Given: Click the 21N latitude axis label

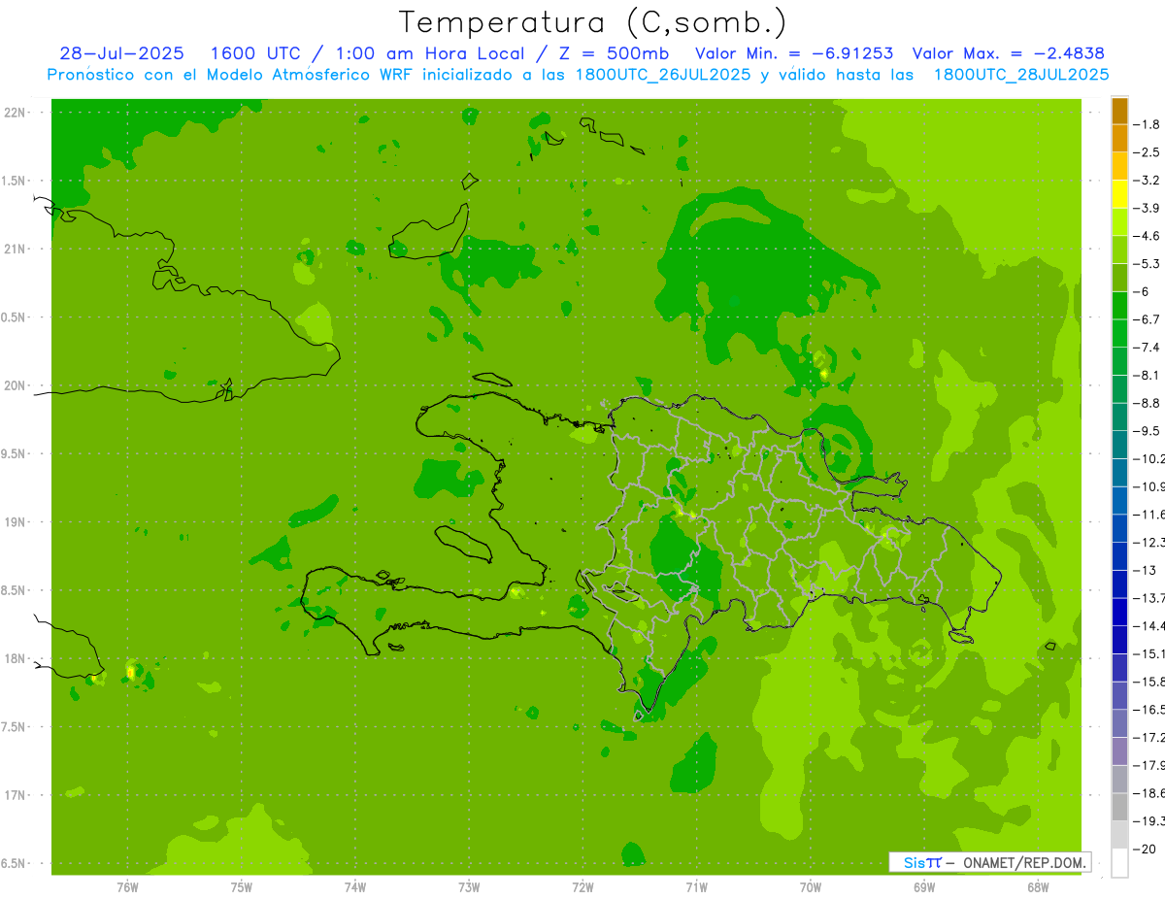Looking at the screenshot, I should click(x=17, y=250).
